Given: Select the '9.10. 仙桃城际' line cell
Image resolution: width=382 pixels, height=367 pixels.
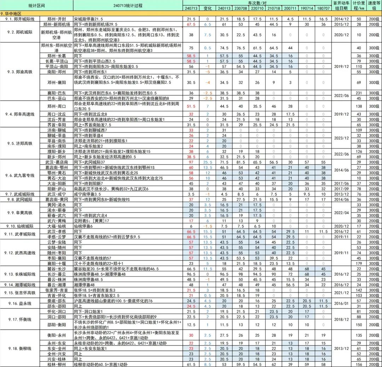Looking at the screenshot, I should pos(20,226).
